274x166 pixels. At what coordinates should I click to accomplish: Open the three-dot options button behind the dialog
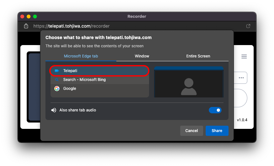pyautogui.click(x=241, y=78)
